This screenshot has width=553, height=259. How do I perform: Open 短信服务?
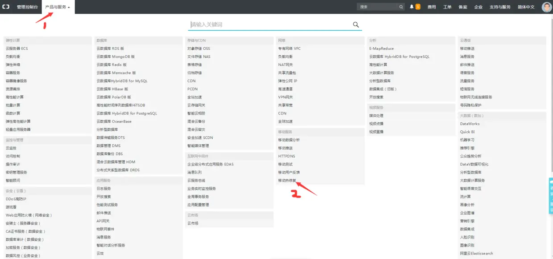click(x=467, y=89)
